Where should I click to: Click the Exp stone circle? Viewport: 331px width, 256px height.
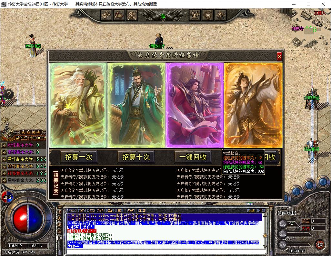283,234
